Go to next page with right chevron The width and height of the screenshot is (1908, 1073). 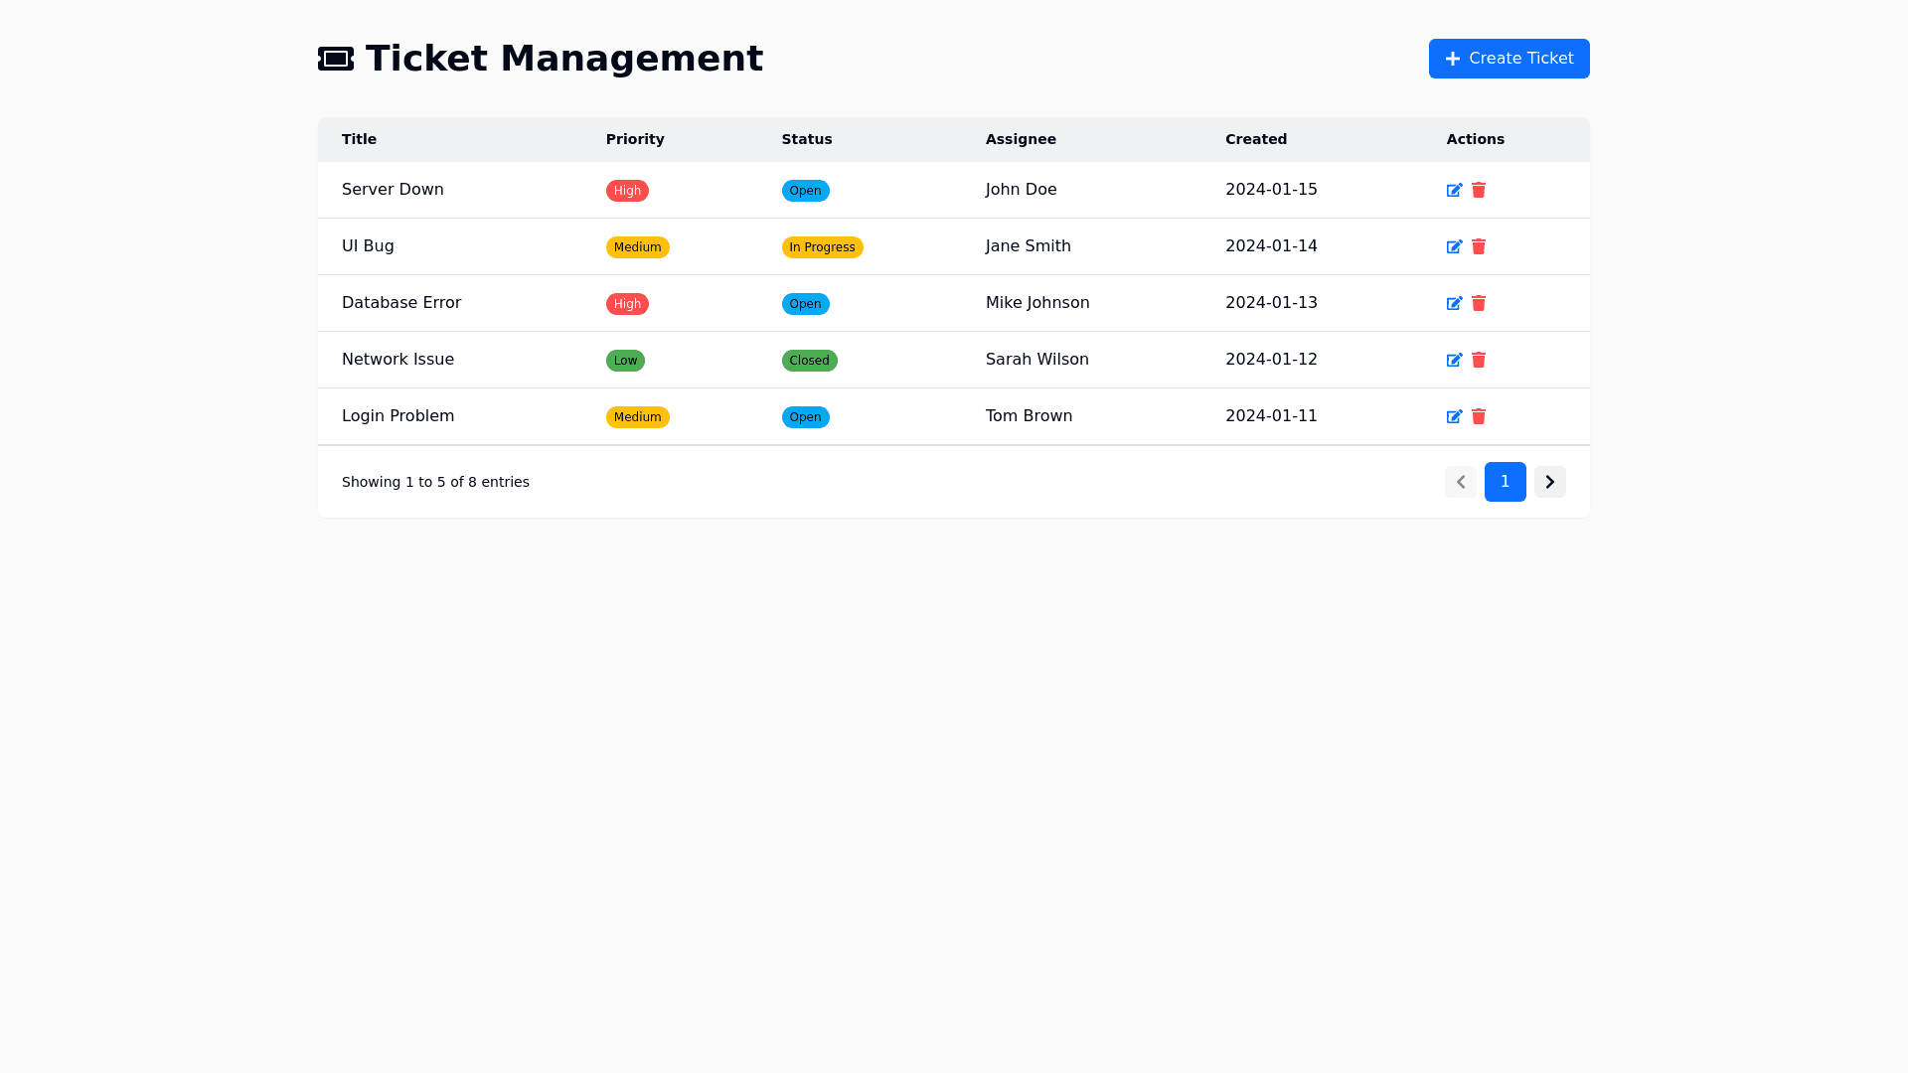coord(1549,482)
